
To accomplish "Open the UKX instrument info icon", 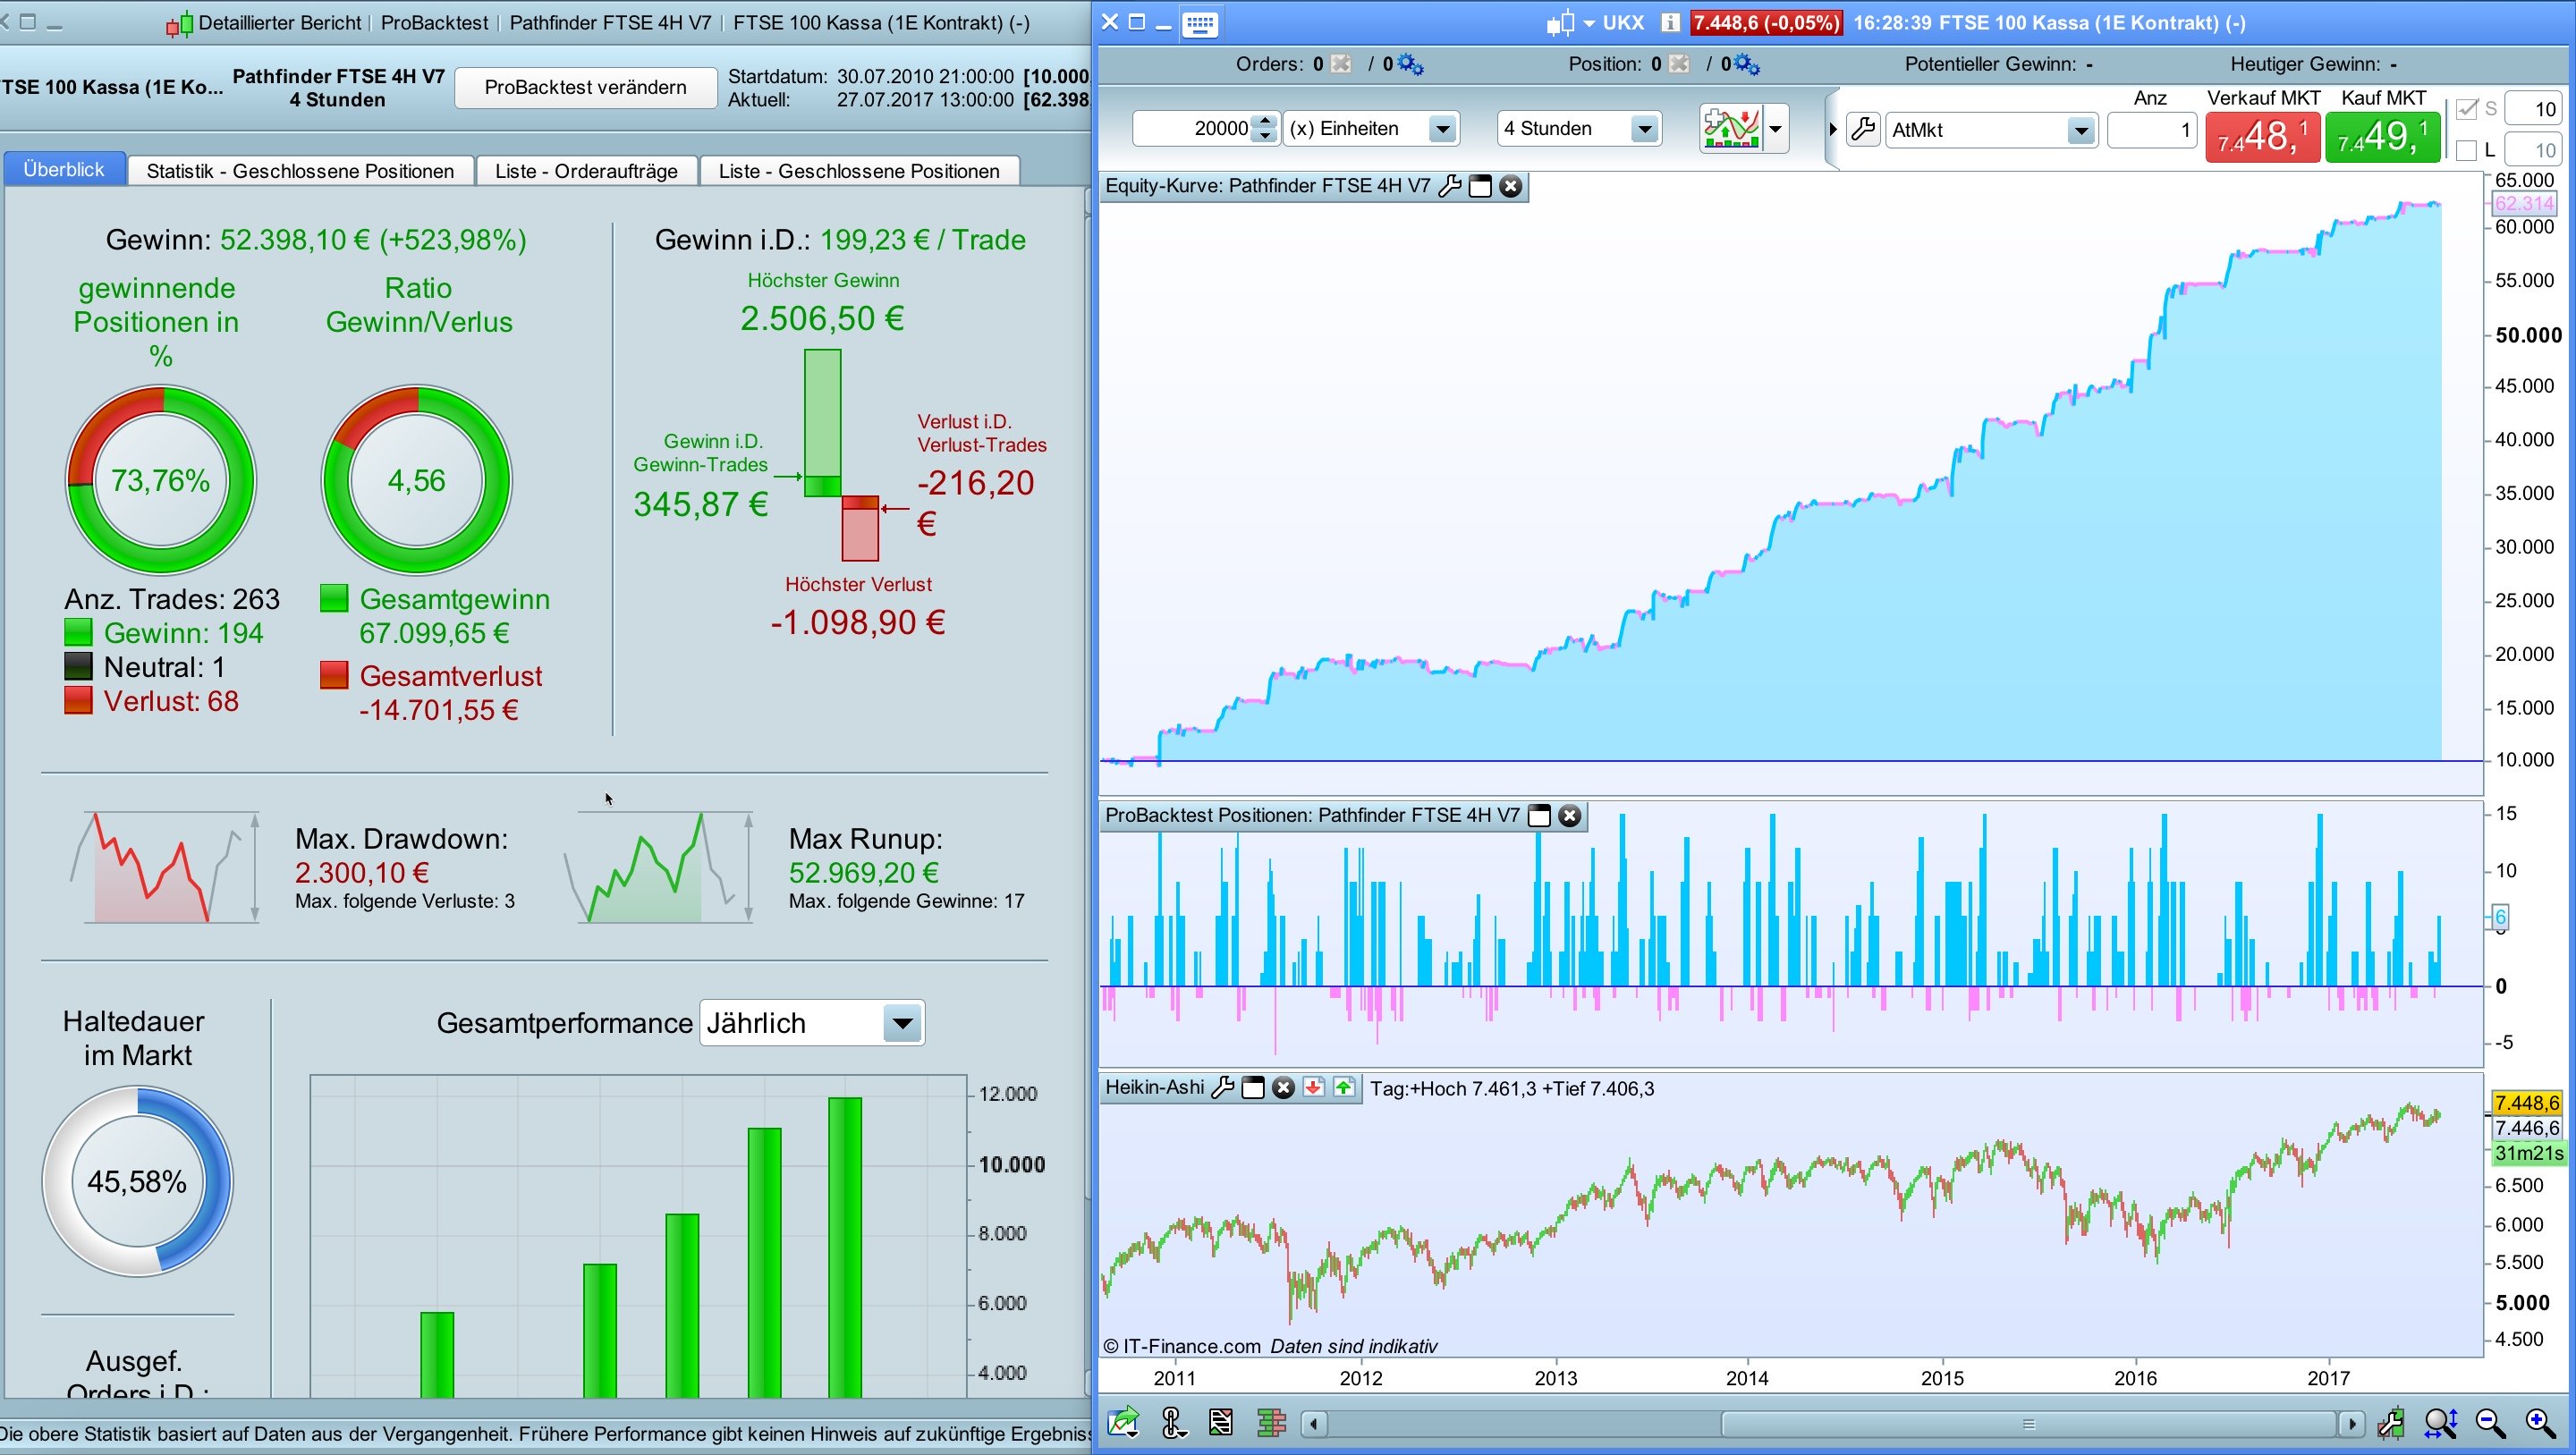I will pos(1669,23).
